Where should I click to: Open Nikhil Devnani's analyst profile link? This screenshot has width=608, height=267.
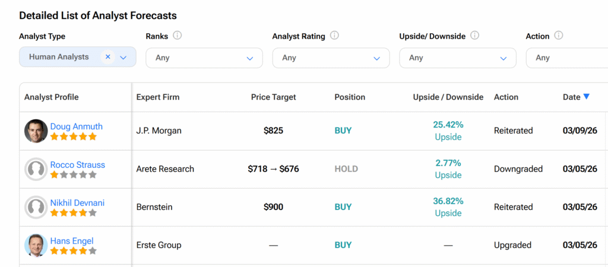click(77, 203)
